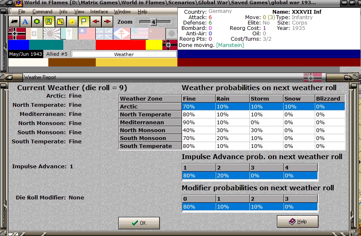Click the small German flag beside yellow bar
Viewport: 361px width, 236px height.
(x=170, y=45)
